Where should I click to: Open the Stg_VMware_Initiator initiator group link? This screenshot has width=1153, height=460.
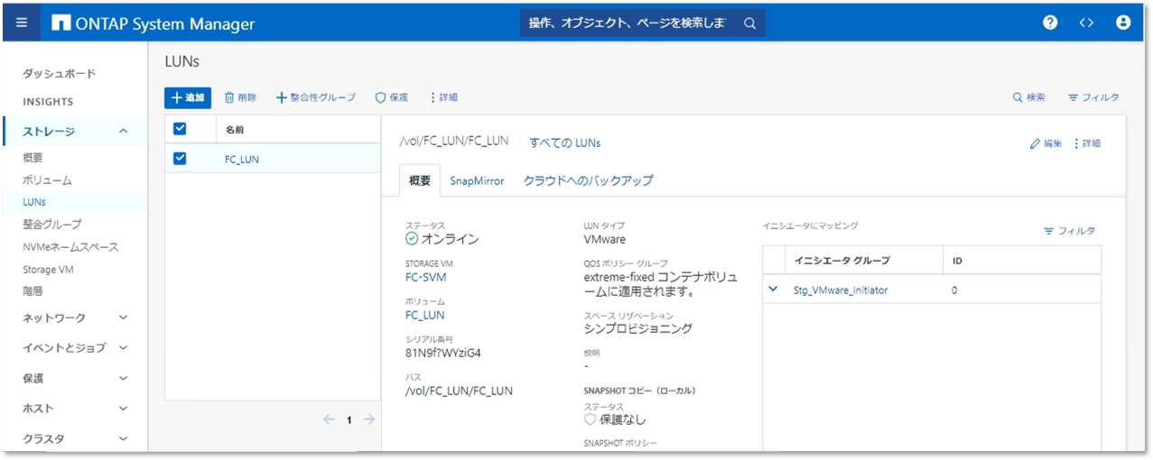click(x=841, y=290)
